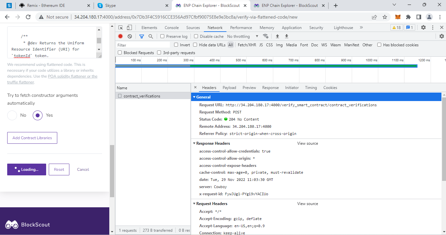Screen dimensions: 446x235
Task: Click the Add Contract Libraries button
Action: coord(32,138)
